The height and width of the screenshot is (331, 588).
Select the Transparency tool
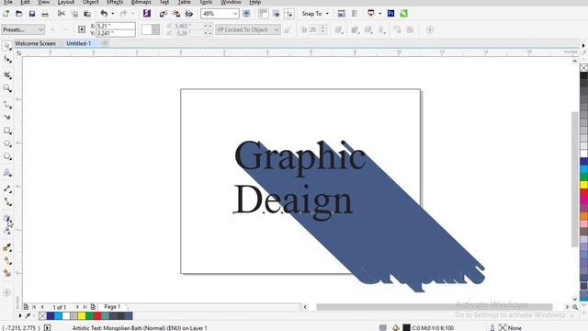click(x=6, y=231)
